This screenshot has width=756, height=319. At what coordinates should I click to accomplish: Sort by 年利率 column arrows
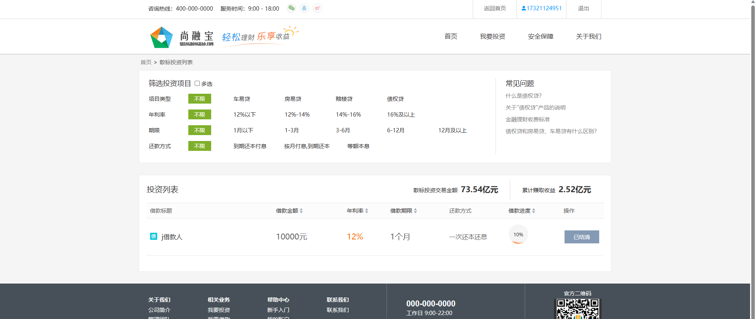click(366, 211)
